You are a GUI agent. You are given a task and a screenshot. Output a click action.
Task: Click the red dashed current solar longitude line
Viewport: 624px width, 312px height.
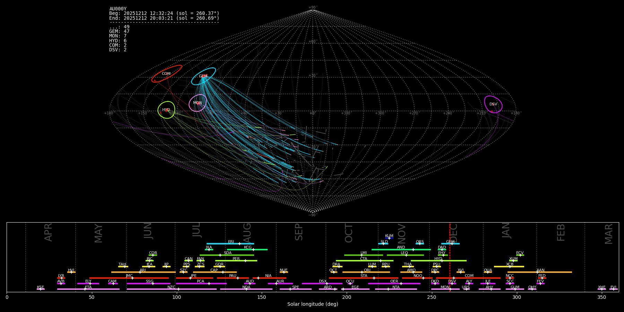(450, 257)
